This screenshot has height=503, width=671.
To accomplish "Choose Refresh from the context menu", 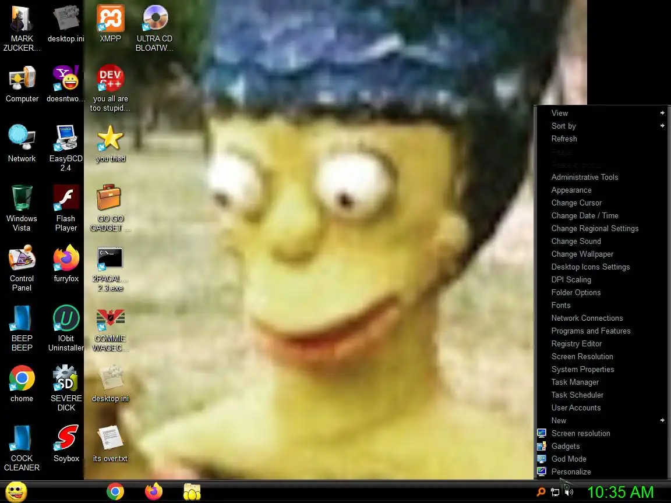I will pyautogui.click(x=602, y=139).
